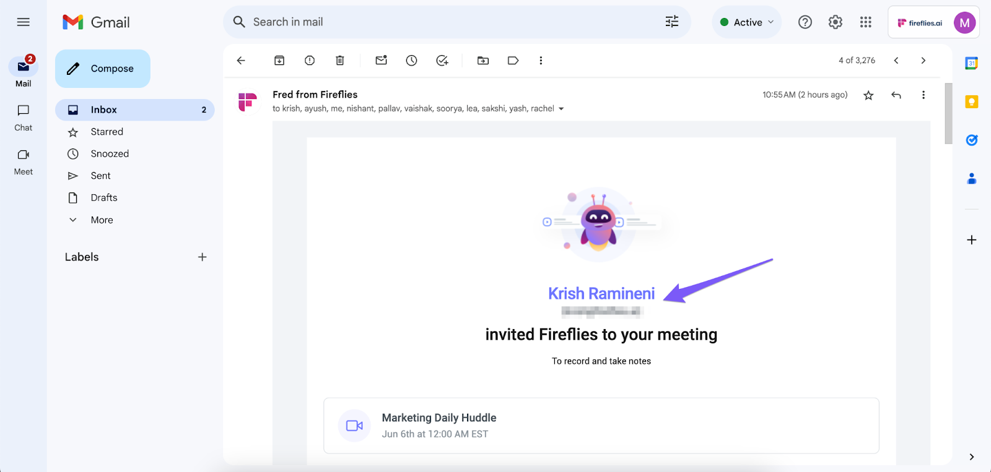
Task: Click the meeting video camera icon
Action: click(x=354, y=426)
